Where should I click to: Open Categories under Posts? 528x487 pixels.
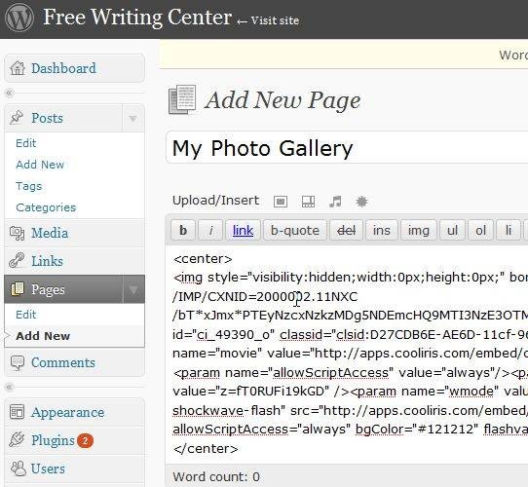(x=46, y=207)
